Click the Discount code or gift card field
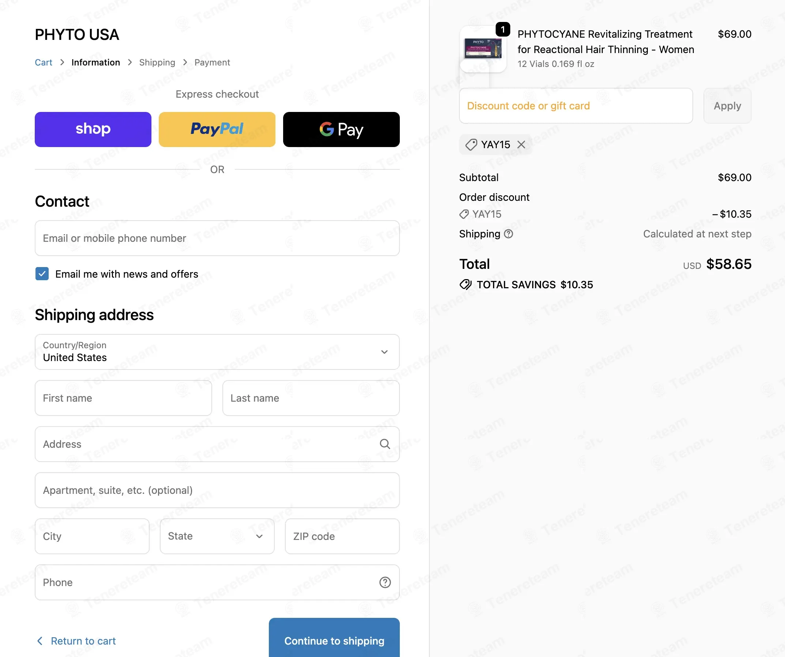Image resolution: width=785 pixels, height=657 pixels. pyautogui.click(x=576, y=106)
